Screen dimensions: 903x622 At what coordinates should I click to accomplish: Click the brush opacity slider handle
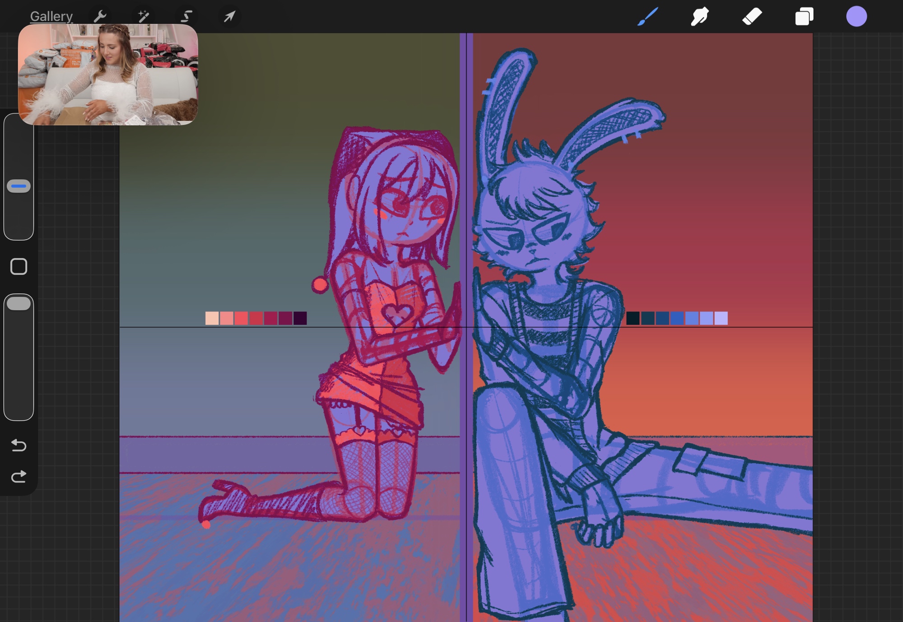[19, 304]
